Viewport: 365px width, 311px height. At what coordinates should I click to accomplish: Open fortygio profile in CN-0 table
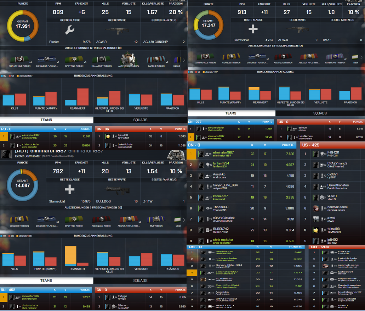point(122,297)
